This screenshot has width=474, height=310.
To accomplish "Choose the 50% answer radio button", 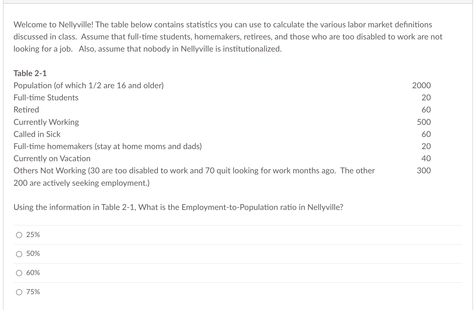I will [x=19, y=254].
